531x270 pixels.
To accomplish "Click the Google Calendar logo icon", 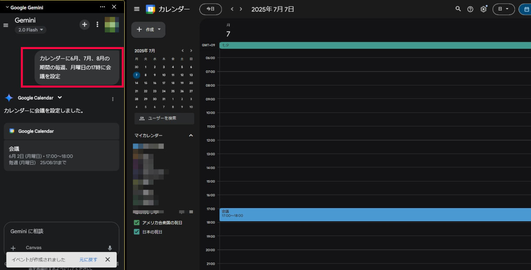I will (x=151, y=9).
